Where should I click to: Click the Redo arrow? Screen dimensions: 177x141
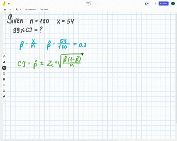pos(10,10)
